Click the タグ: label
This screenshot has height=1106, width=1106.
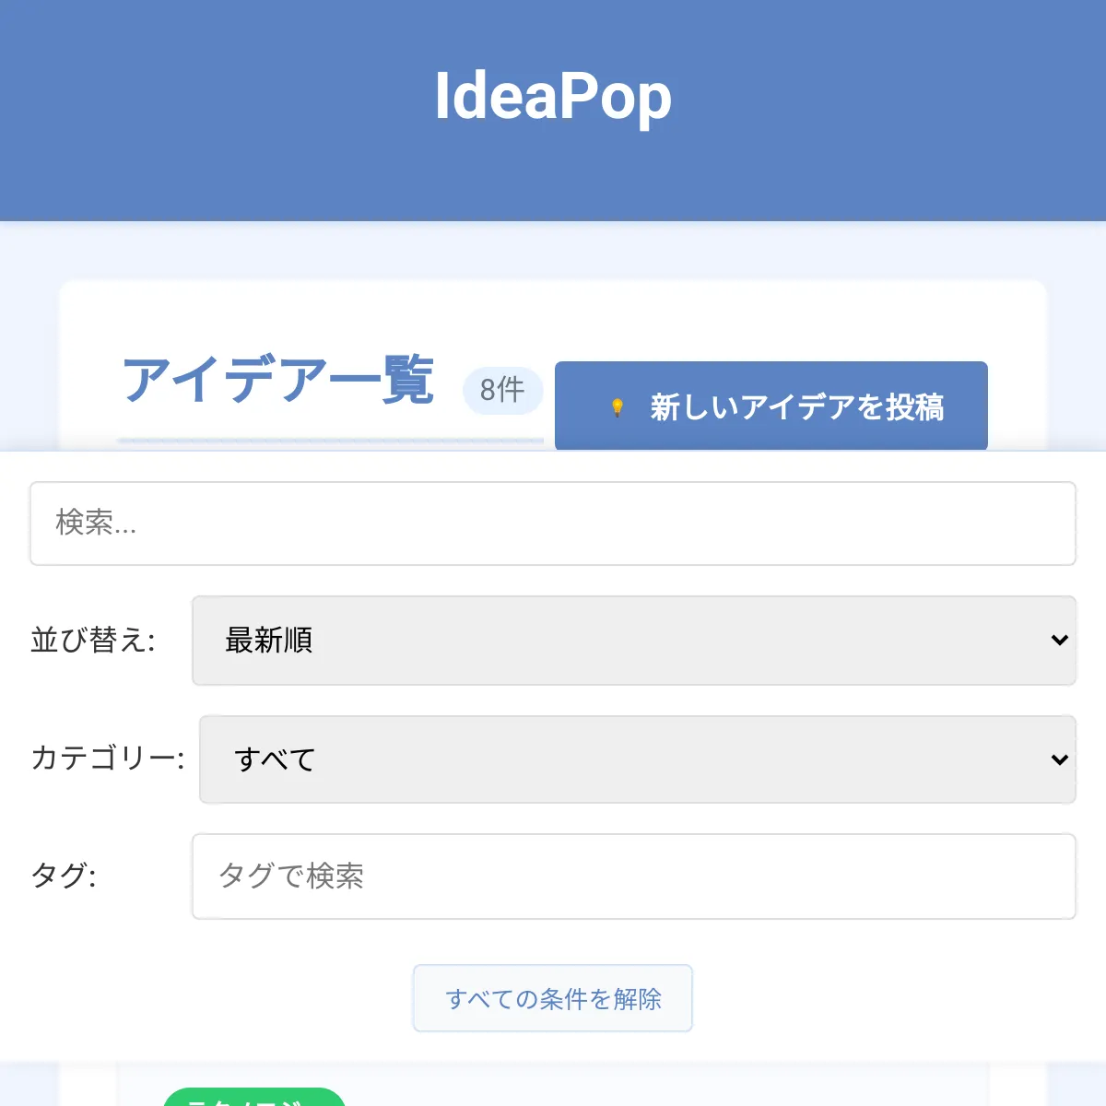coord(65,876)
